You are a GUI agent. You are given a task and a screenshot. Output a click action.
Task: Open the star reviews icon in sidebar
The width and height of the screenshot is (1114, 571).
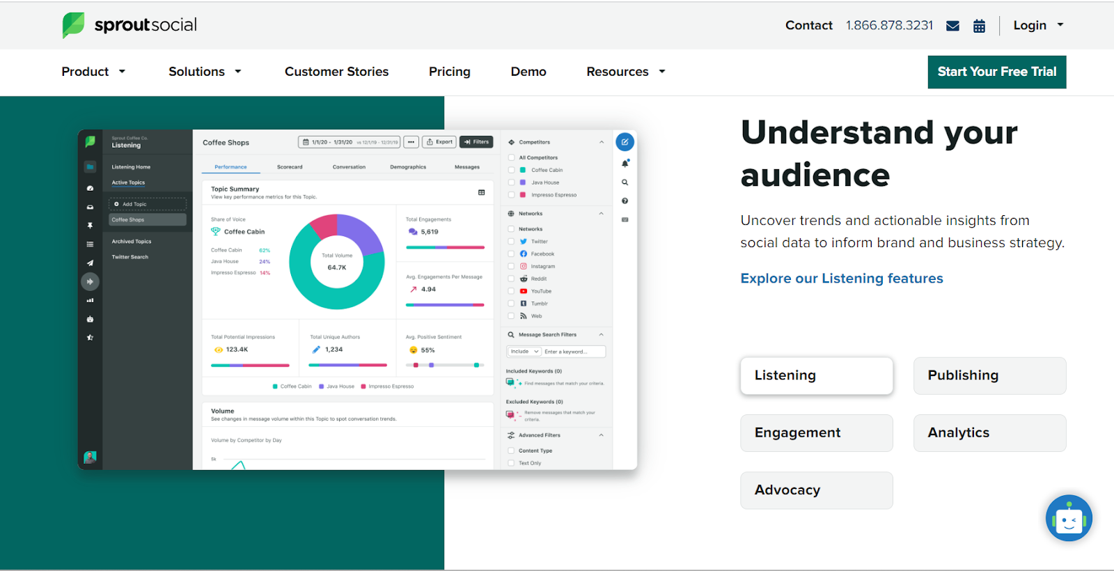90,338
